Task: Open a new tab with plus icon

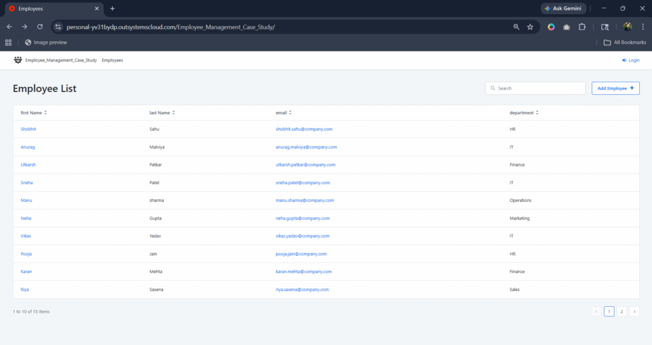Action: [x=112, y=8]
